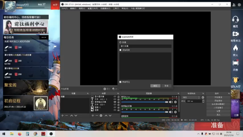Adjust the 音频输出采集 volume slider

pos(145,112)
